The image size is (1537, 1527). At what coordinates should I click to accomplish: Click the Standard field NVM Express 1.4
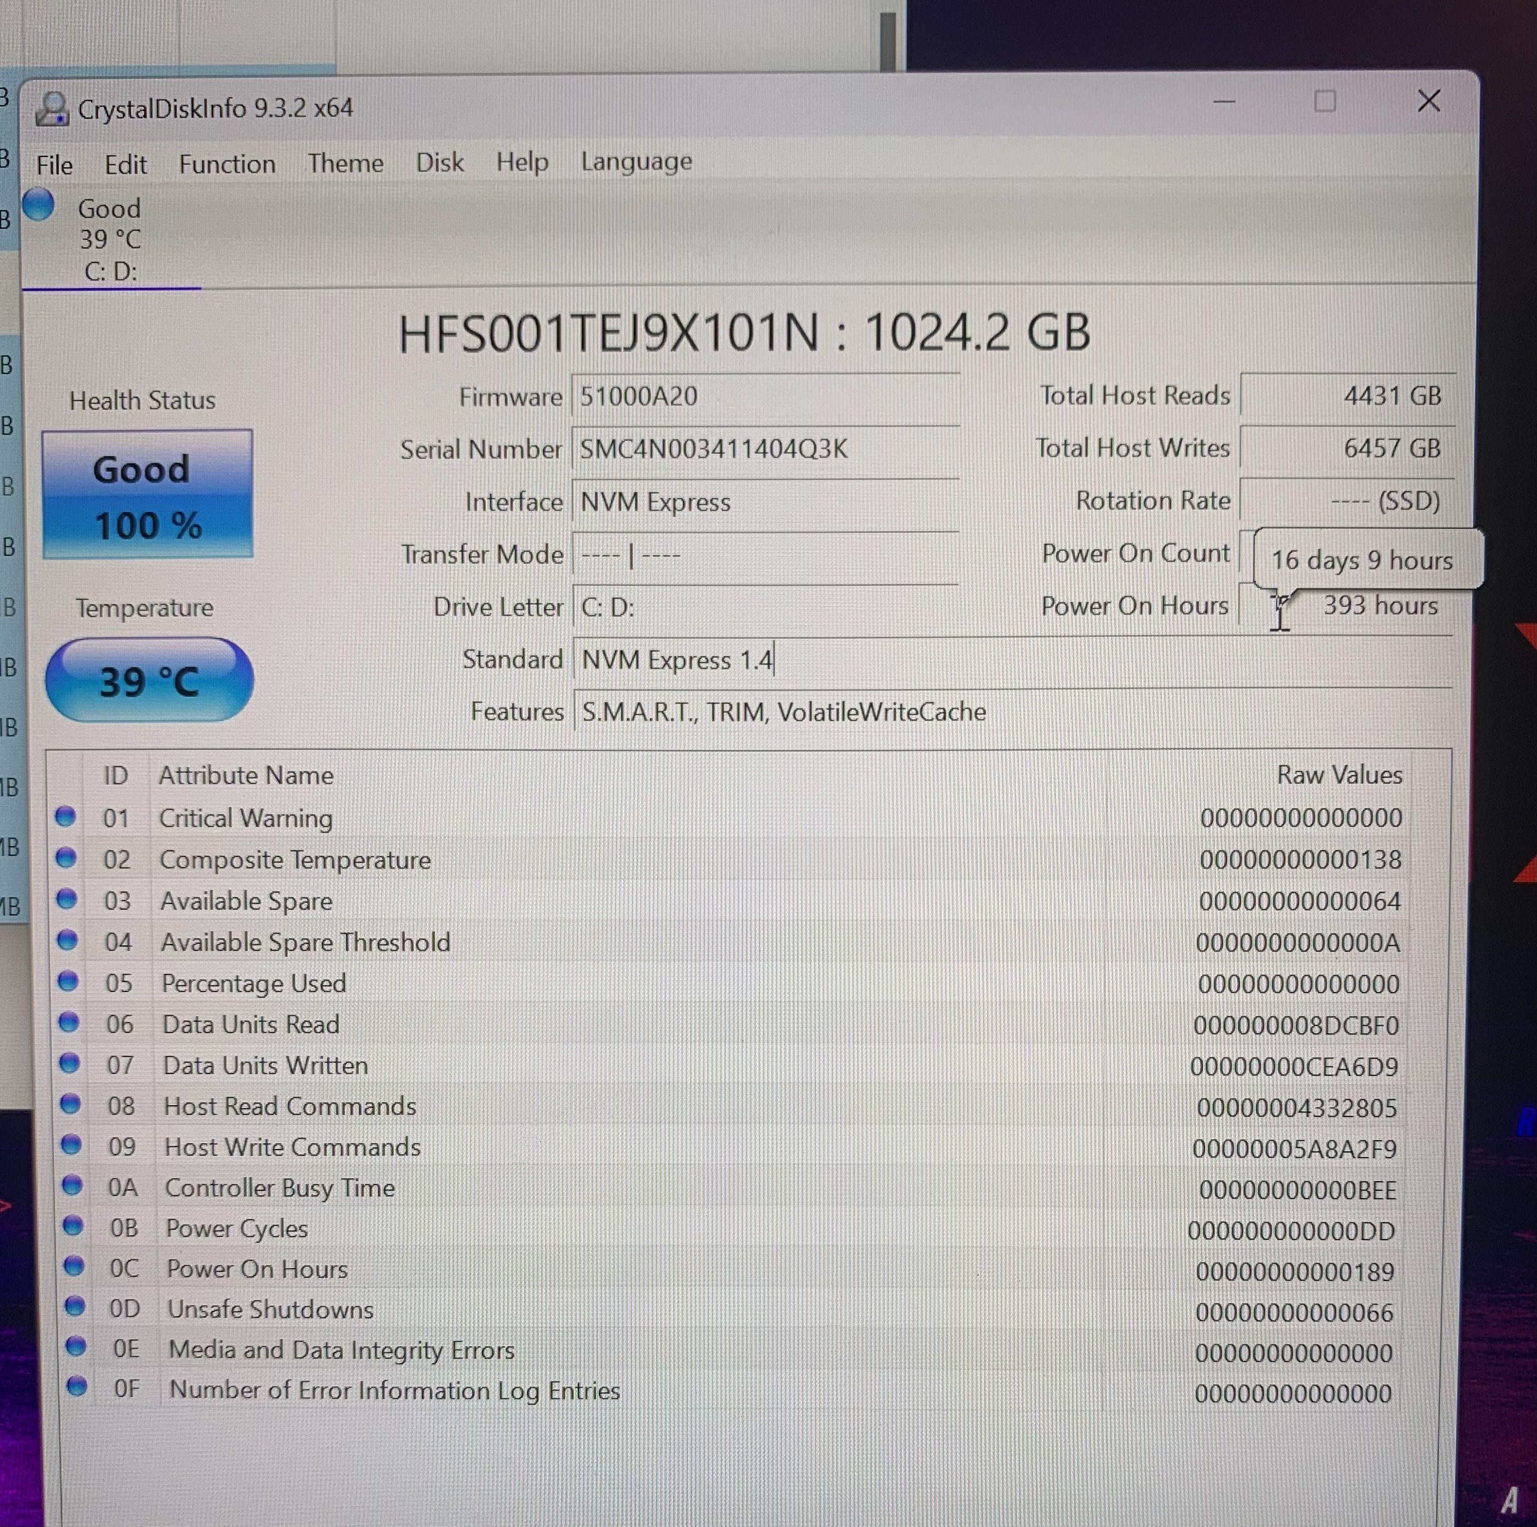coord(1012,660)
